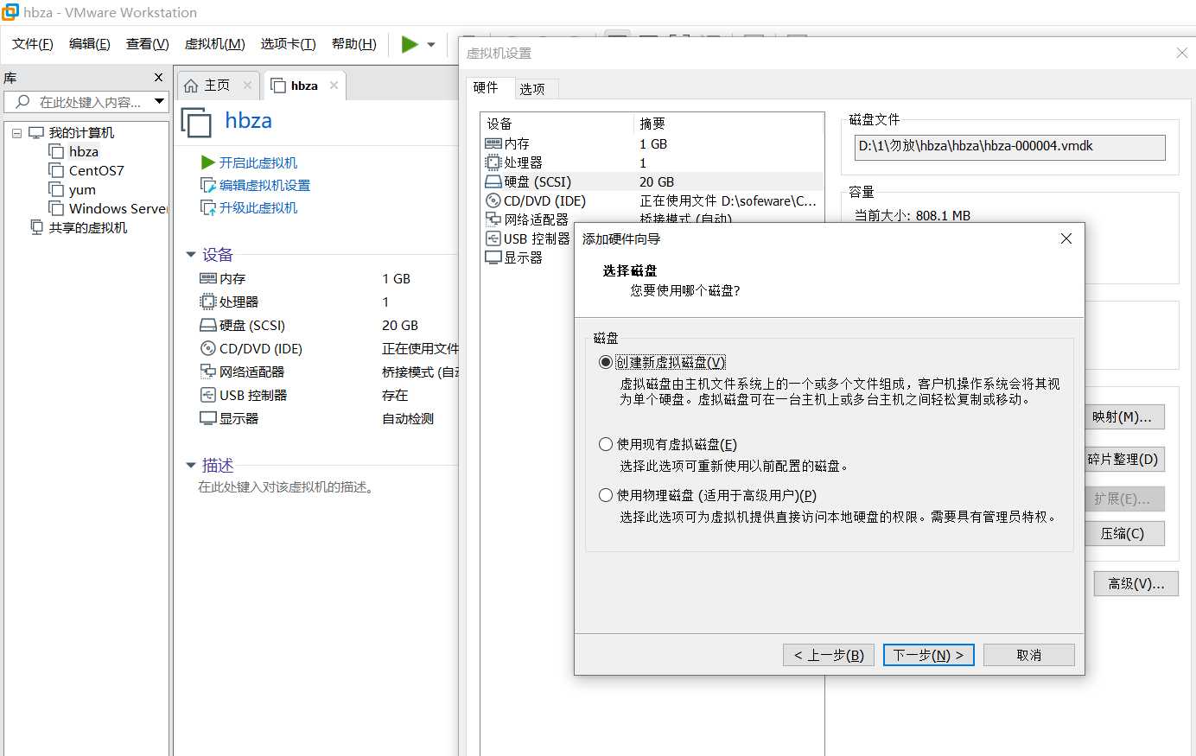Close the 添加硬件向导 wizard dialog
This screenshot has height=756, width=1196.
pyautogui.click(x=1066, y=238)
